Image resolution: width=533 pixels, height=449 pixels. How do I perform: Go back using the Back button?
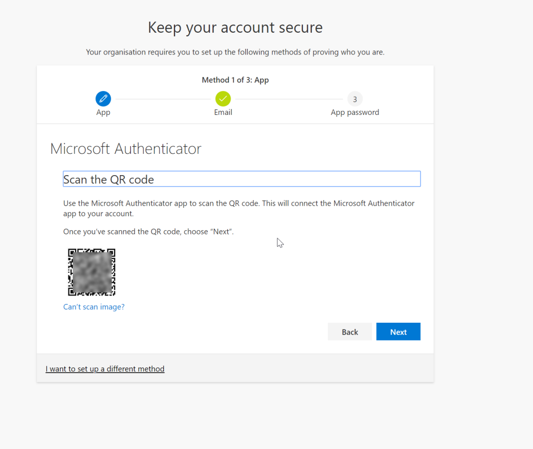350,332
